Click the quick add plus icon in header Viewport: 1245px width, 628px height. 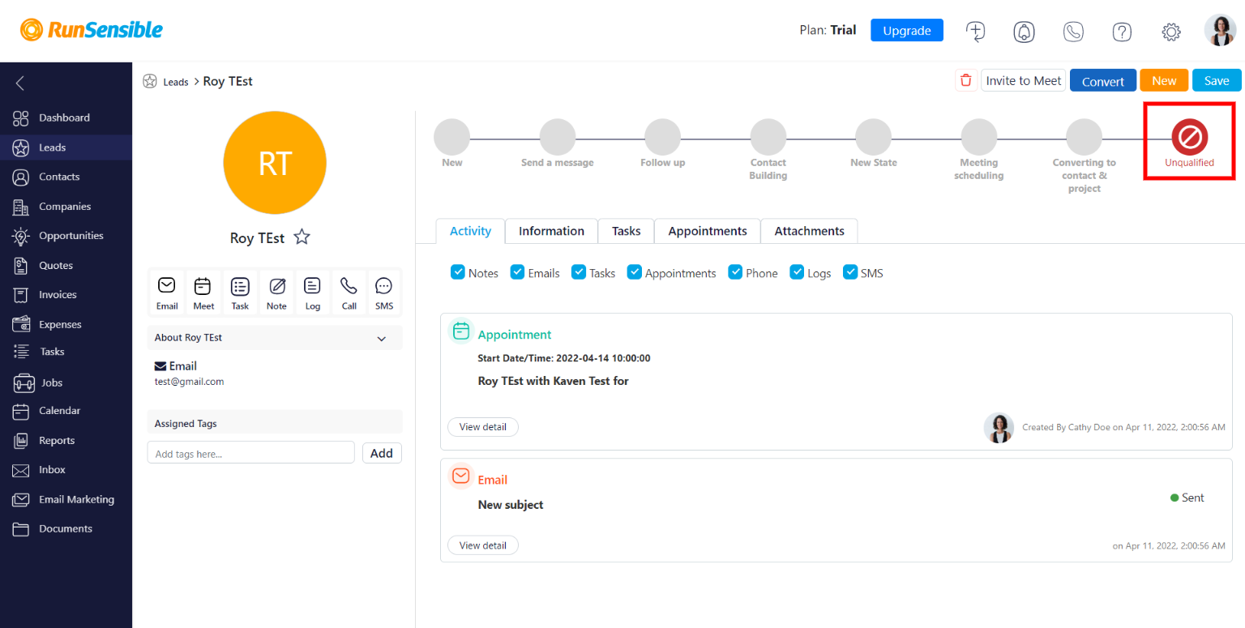tap(975, 31)
